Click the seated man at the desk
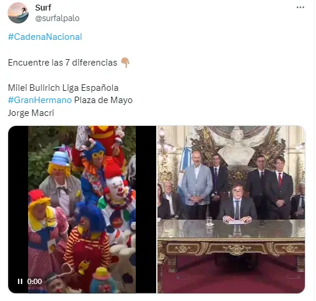 click(237, 203)
